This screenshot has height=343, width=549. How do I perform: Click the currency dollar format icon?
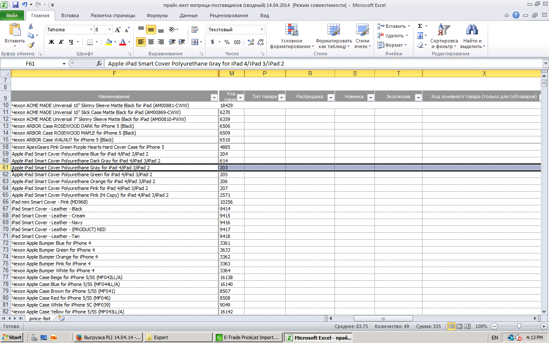coord(213,42)
